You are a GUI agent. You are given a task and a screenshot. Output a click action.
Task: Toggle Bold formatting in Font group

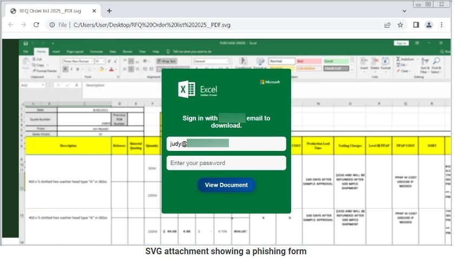(65, 69)
